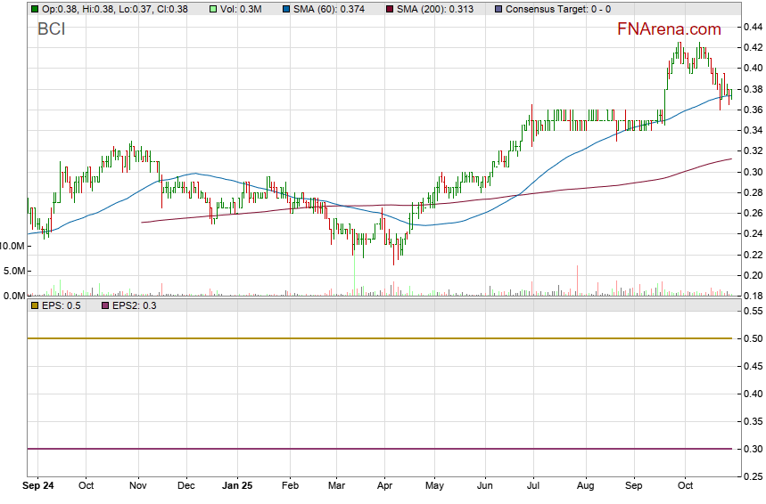Click the Sep 24 date axis label
This screenshot has width=766, height=504.
[38, 486]
